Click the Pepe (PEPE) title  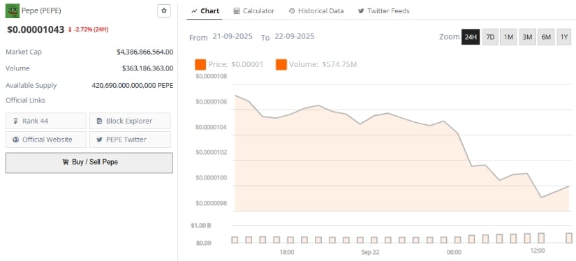coord(41,11)
